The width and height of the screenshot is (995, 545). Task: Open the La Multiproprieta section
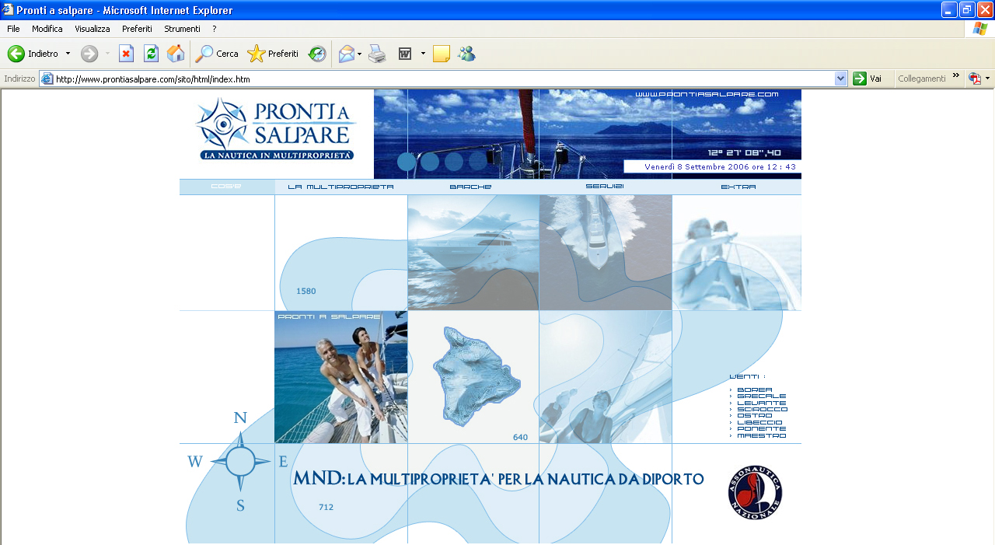click(x=340, y=187)
